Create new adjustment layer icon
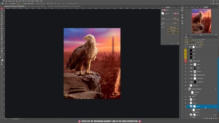 (x=209, y=119)
